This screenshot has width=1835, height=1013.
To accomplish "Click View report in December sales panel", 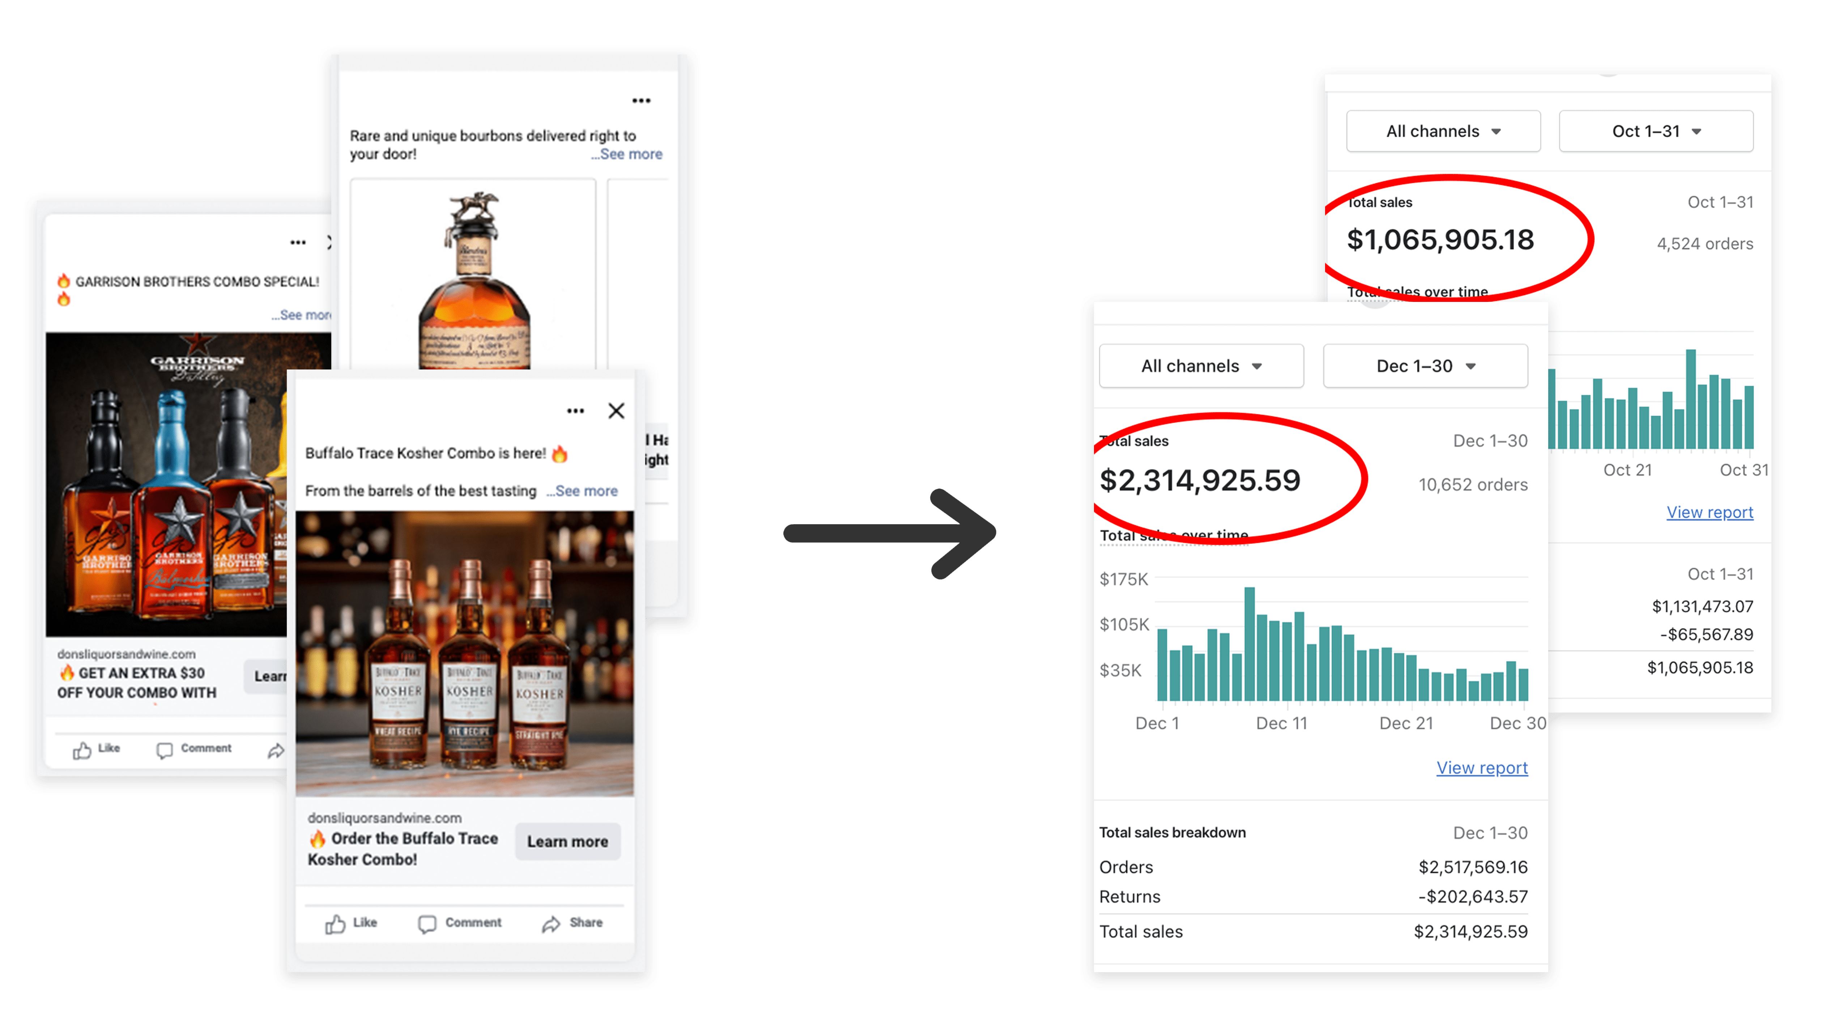I will tap(1482, 768).
